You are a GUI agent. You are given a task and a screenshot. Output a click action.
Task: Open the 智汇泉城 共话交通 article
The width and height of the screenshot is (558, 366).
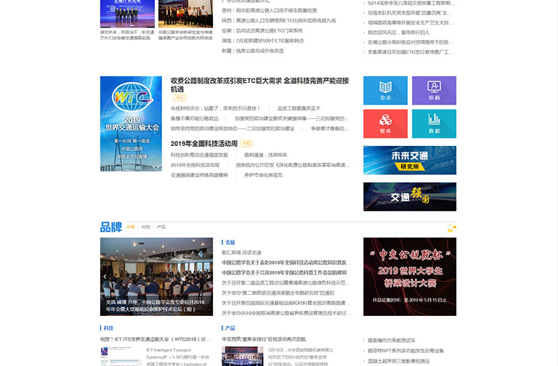pyautogui.click(x=241, y=252)
